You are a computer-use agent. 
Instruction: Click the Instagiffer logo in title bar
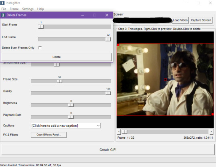tap(2, 3)
